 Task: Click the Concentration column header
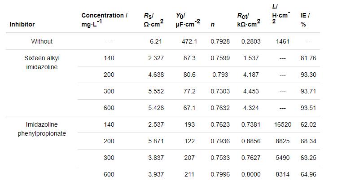(x=104, y=20)
